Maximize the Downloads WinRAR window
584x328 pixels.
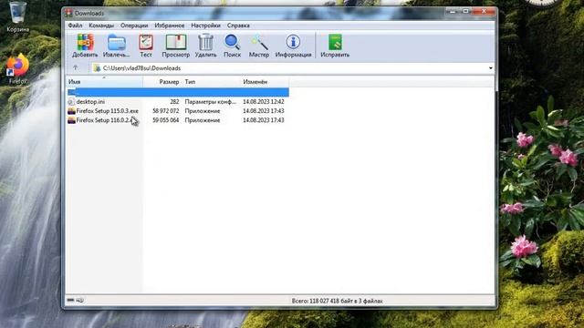pos(465,12)
